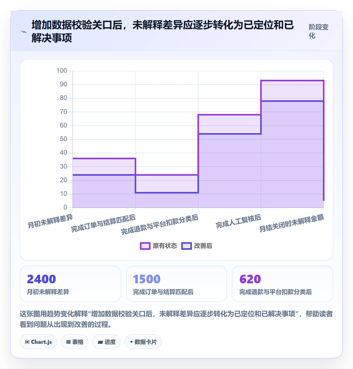353x369 pixels.
Task: Click the y-axis value 50
Action: pyautogui.click(x=64, y=139)
